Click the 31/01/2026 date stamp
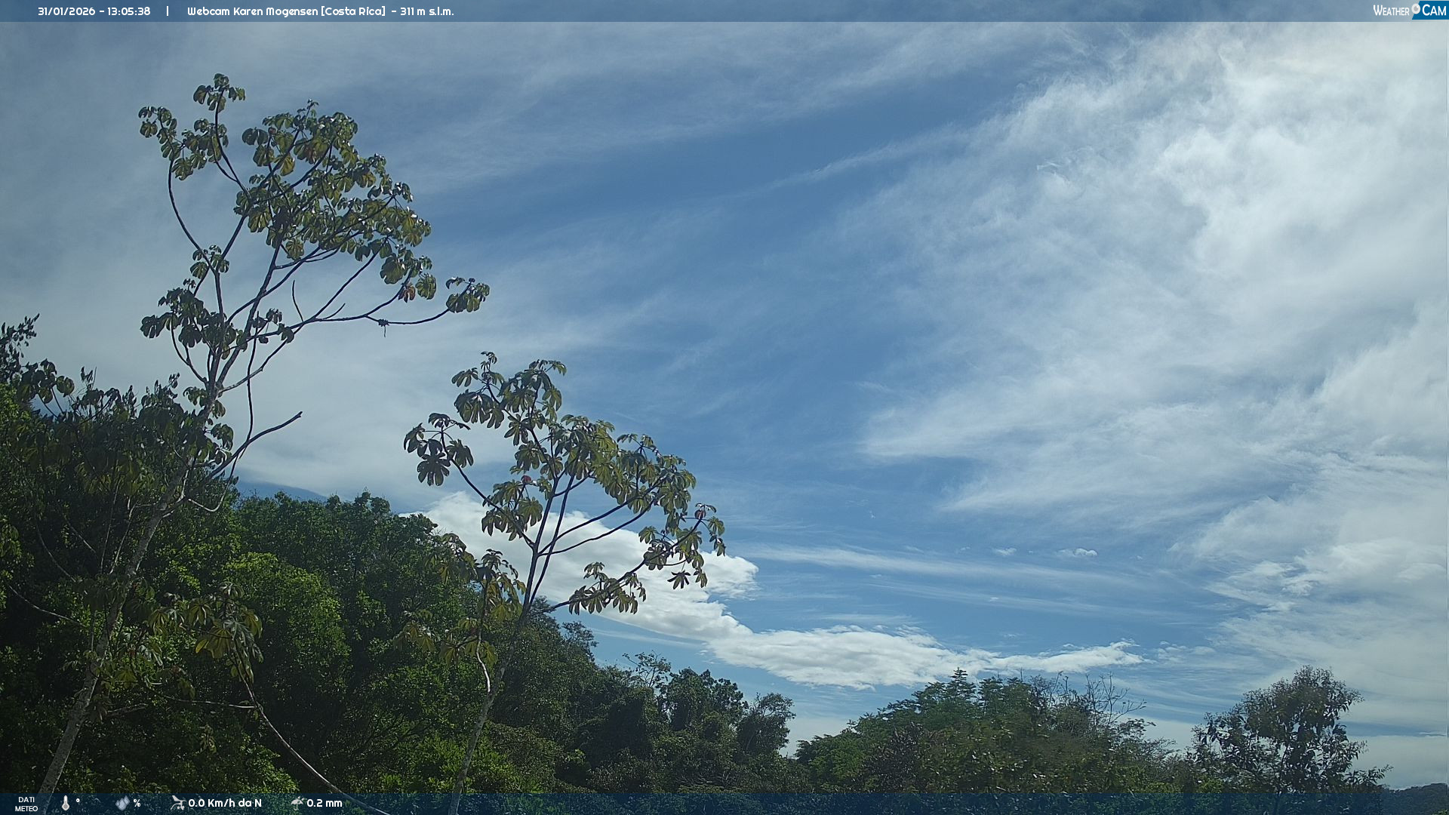 (66, 11)
